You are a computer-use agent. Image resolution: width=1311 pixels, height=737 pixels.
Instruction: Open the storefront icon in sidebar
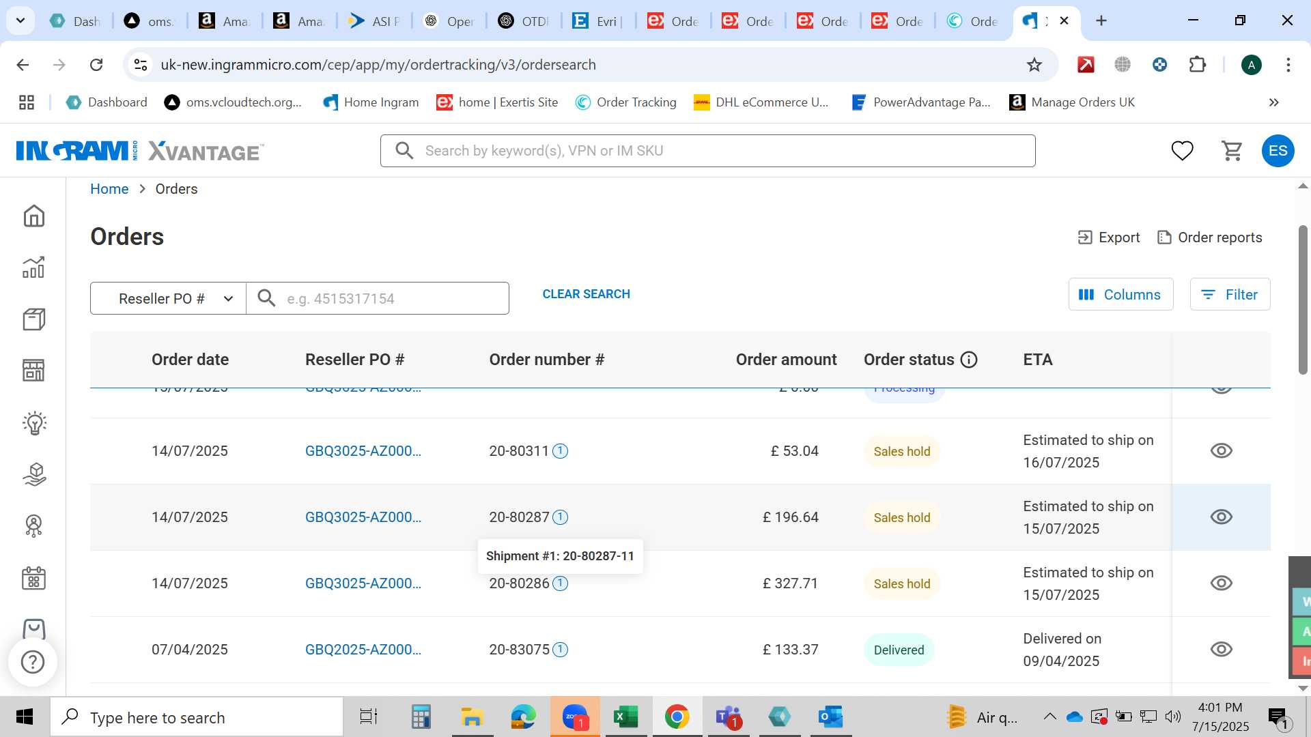point(33,371)
